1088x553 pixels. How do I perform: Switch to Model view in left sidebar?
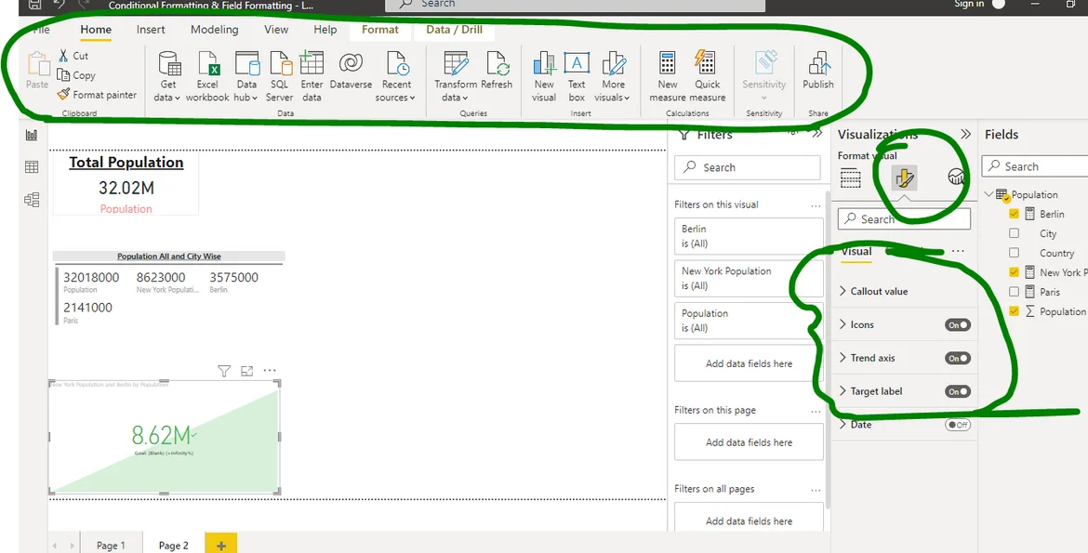click(32, 200)
